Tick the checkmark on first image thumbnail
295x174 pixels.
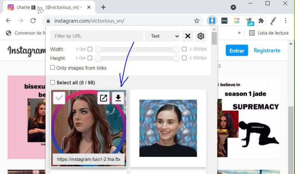[59, 98]
